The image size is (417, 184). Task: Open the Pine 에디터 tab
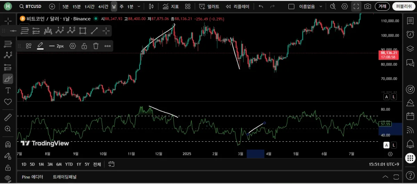click(x=32, y=177)
